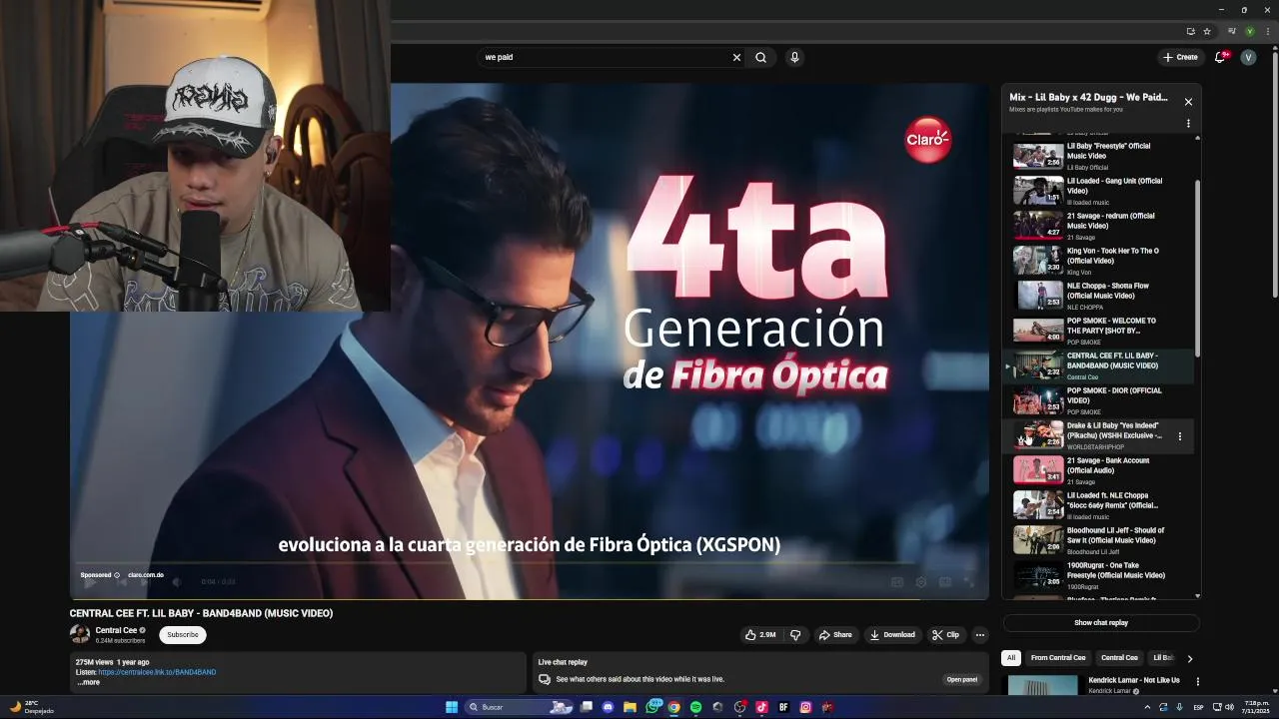Screen dimensions: 1279x719
Task: Select the 'From Central Cee' chip
Action: [1058, 658]
